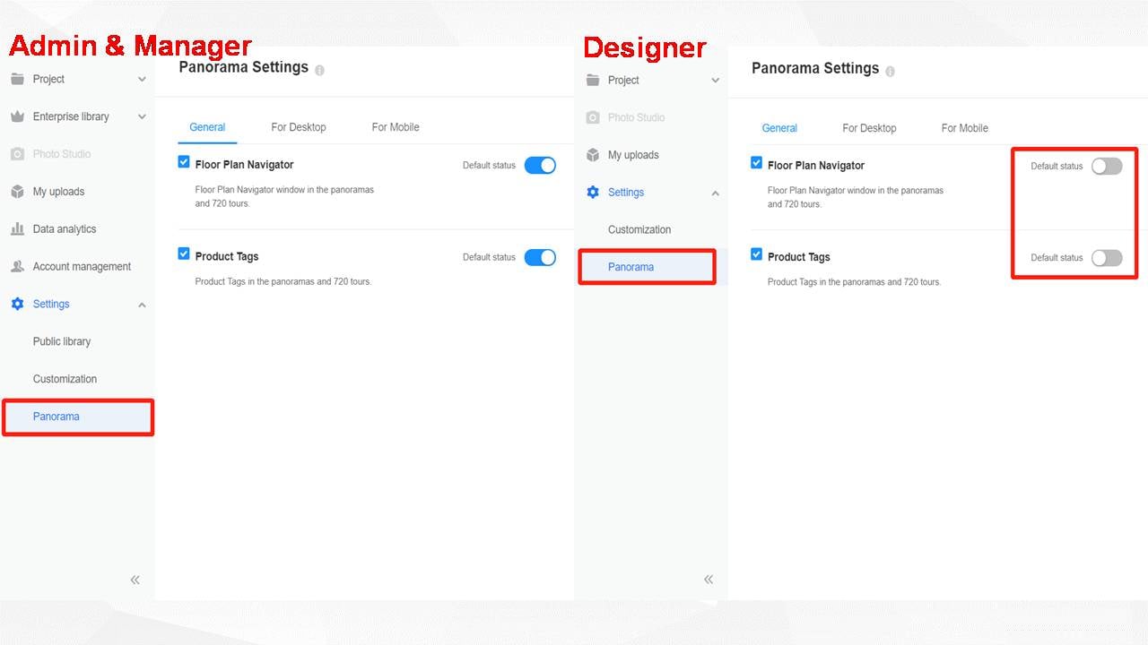The width and height of the screenshot is (1148, 645).
Task: Click the info icon beside Designer Panorama Settings title
Action: [891, 71]
